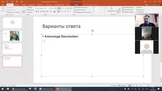Select slide 1 title thumbnail

(x=12, y=23)
